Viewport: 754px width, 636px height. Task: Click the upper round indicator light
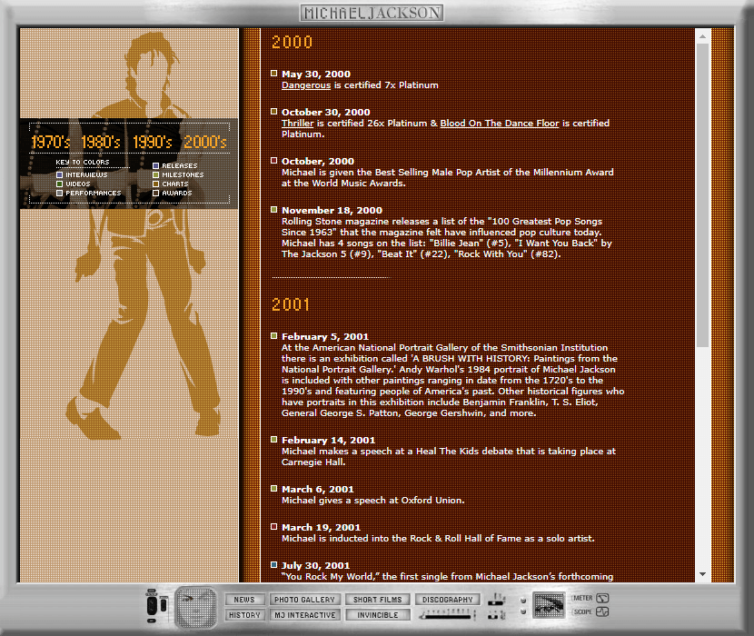pos(523,601)
